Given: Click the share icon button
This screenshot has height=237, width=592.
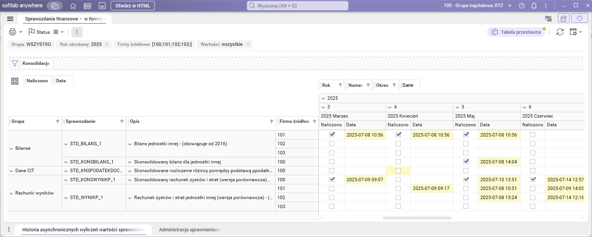Looking at the screenshot, I should 563,18.
